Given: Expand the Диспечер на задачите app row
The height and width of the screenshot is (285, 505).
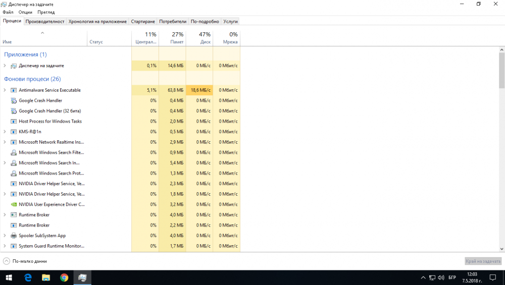Looking at the screenshot, I should click(5, 66).
